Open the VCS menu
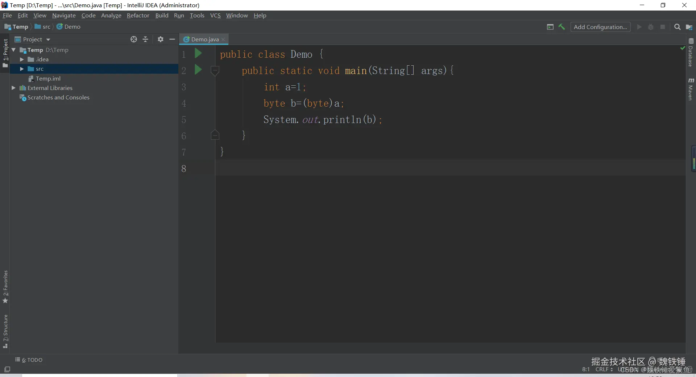696x377 pixels. coord(215,15)
